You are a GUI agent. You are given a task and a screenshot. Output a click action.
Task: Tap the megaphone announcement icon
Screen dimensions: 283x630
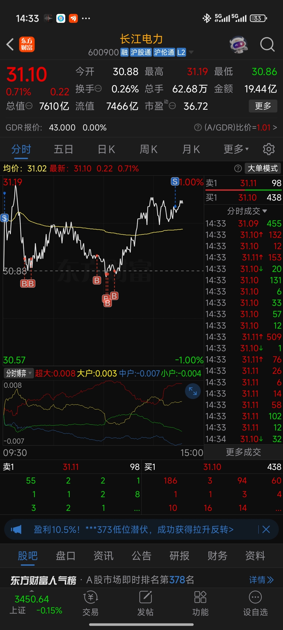[16, 529]
